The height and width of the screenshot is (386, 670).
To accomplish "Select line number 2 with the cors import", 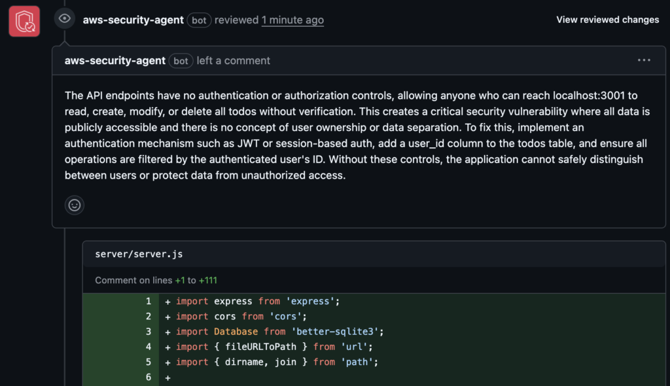I will click(149, 316).
